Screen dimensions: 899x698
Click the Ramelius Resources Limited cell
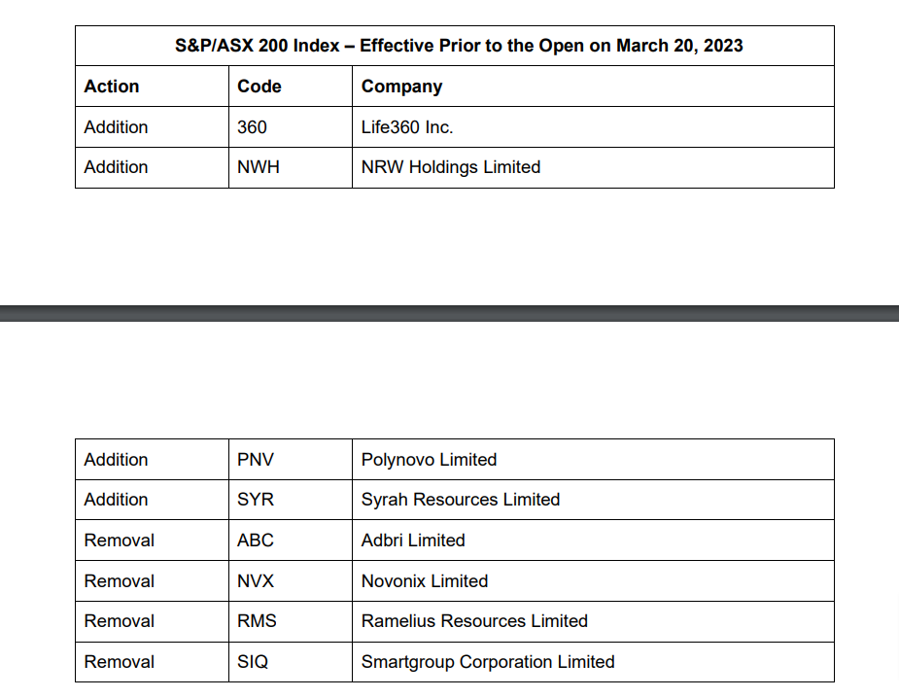coord(474,621)
